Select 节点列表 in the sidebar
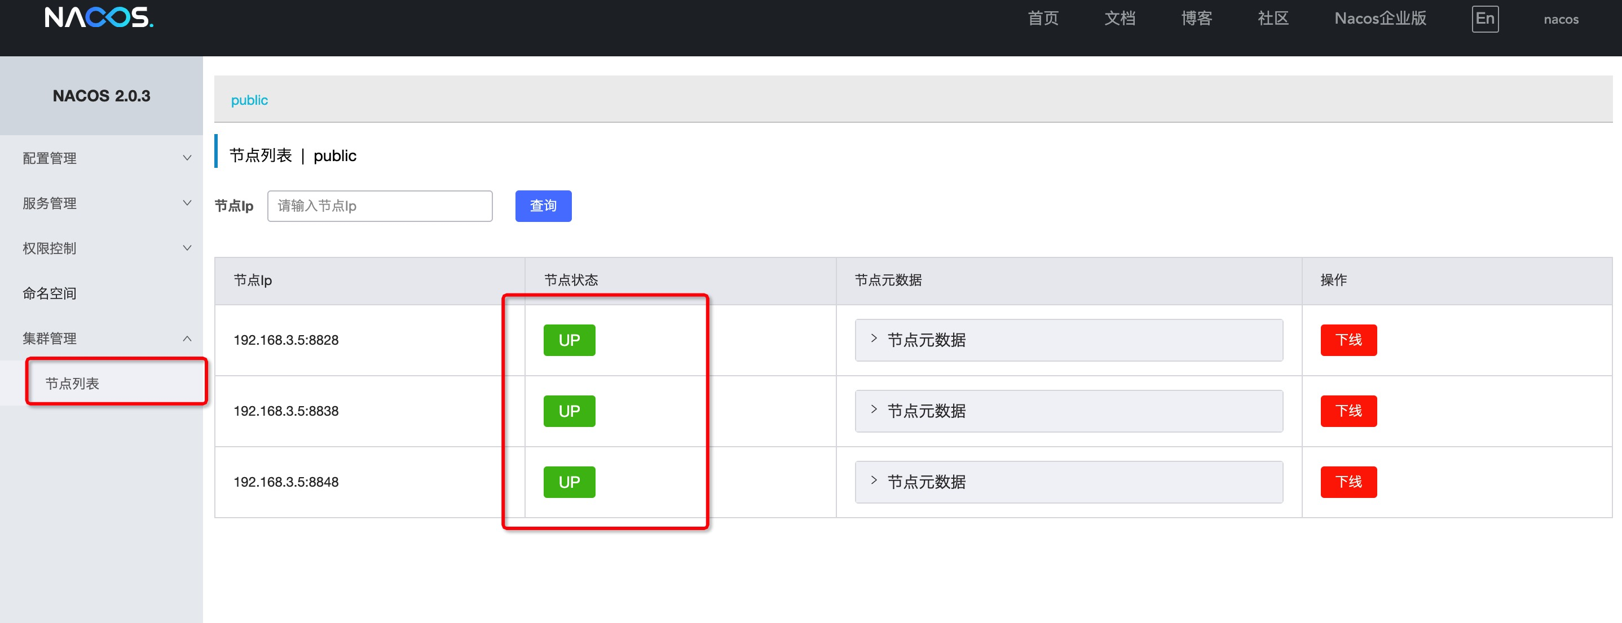Image resolution: width=1622 pixels, height=623 pixels. point(72,384)
